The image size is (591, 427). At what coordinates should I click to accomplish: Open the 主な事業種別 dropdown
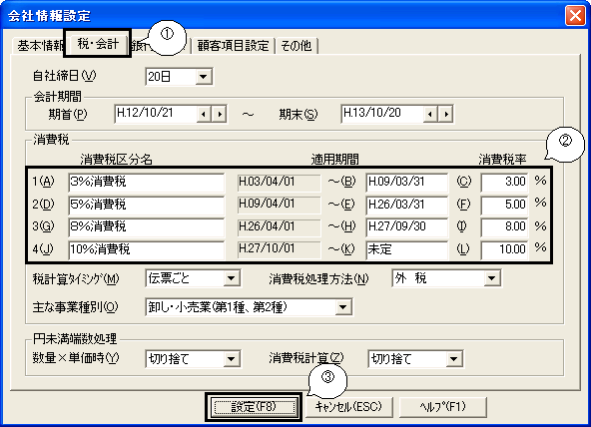pos(249,307)
